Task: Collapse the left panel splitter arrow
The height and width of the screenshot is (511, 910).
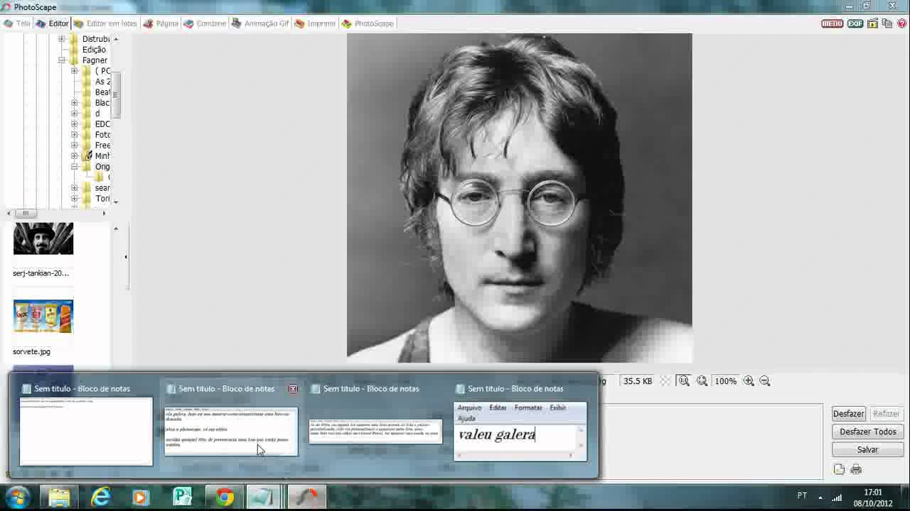Action: (126, 257)
